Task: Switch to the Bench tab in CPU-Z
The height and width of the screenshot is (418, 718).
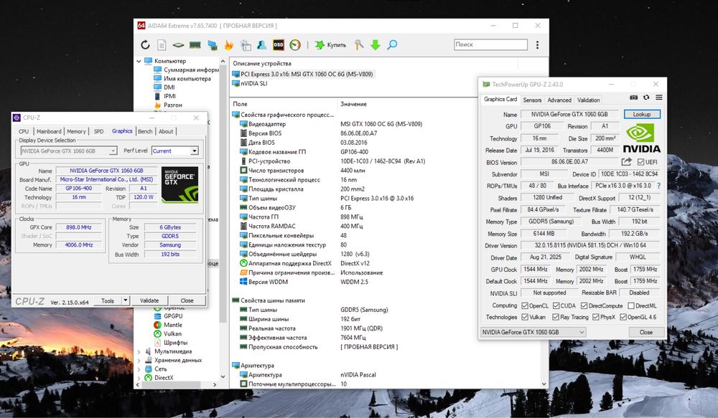Action: pos(145,131)
